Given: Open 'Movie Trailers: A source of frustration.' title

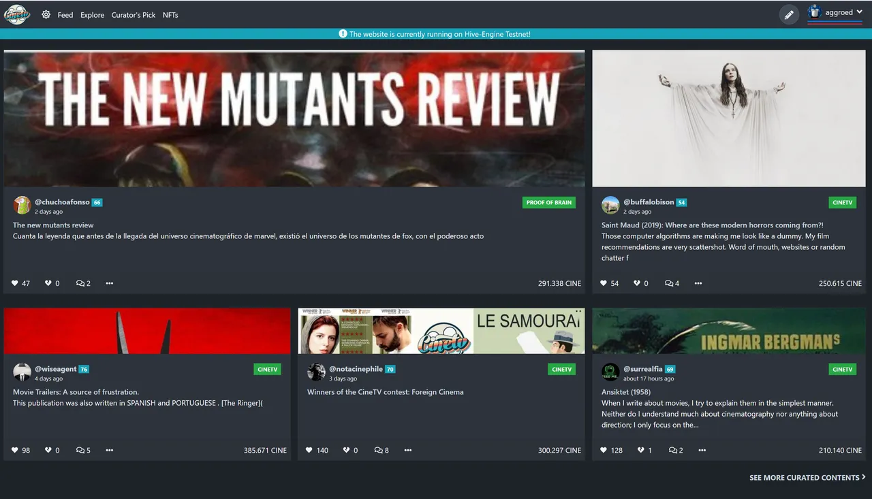Looking at the screenshot, I should (x=76, y=392).
